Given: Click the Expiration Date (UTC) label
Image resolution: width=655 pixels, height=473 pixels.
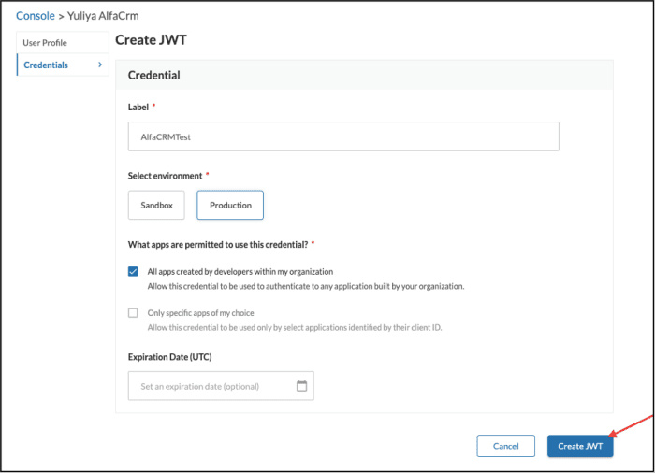Looking at the screenshot, I should pyautogui.click(x=170, y=357).
